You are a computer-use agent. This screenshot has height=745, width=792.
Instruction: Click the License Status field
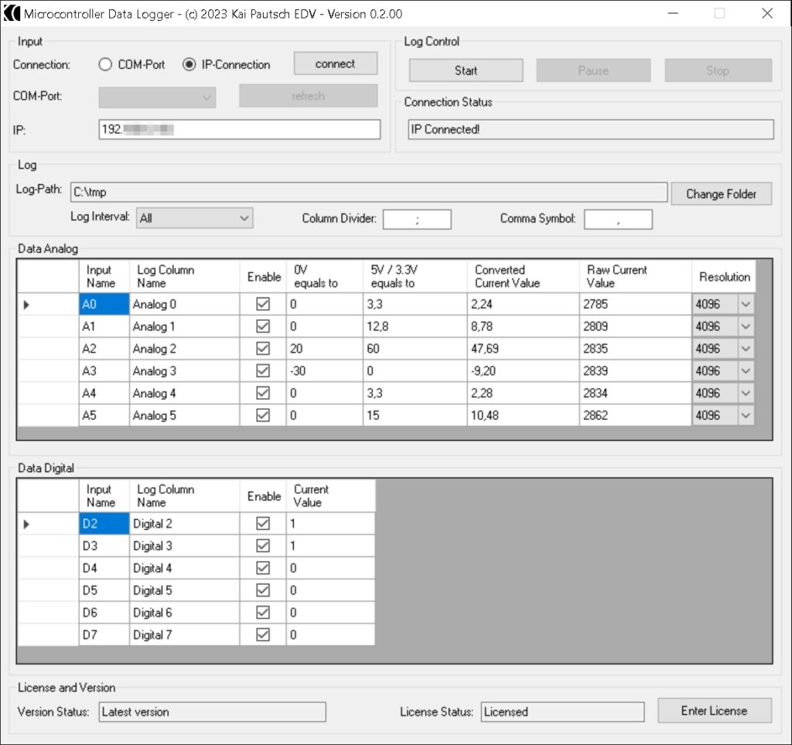[x=563, y=712]
